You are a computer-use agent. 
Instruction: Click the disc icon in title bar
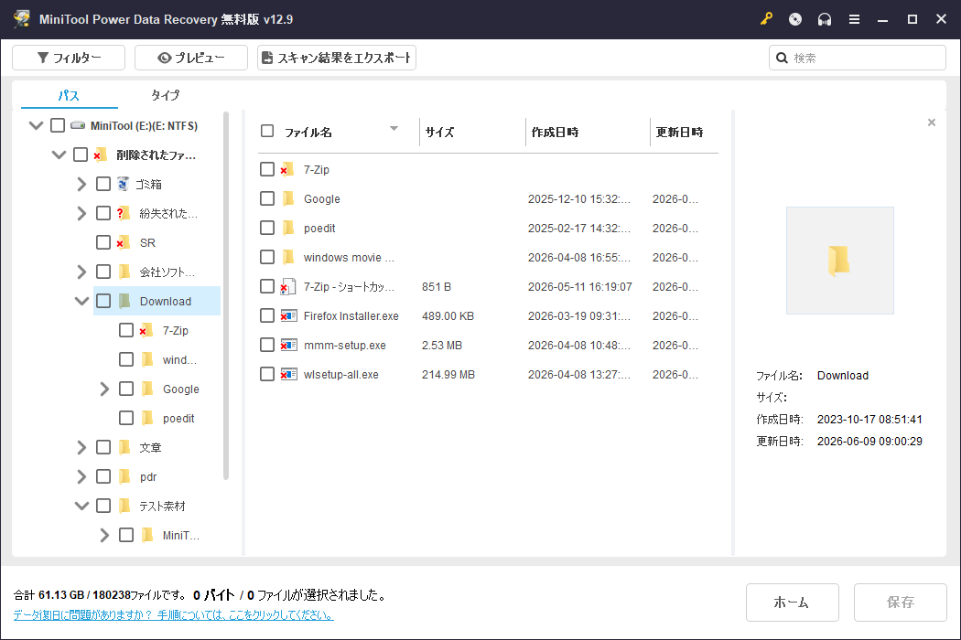(795, 19)
